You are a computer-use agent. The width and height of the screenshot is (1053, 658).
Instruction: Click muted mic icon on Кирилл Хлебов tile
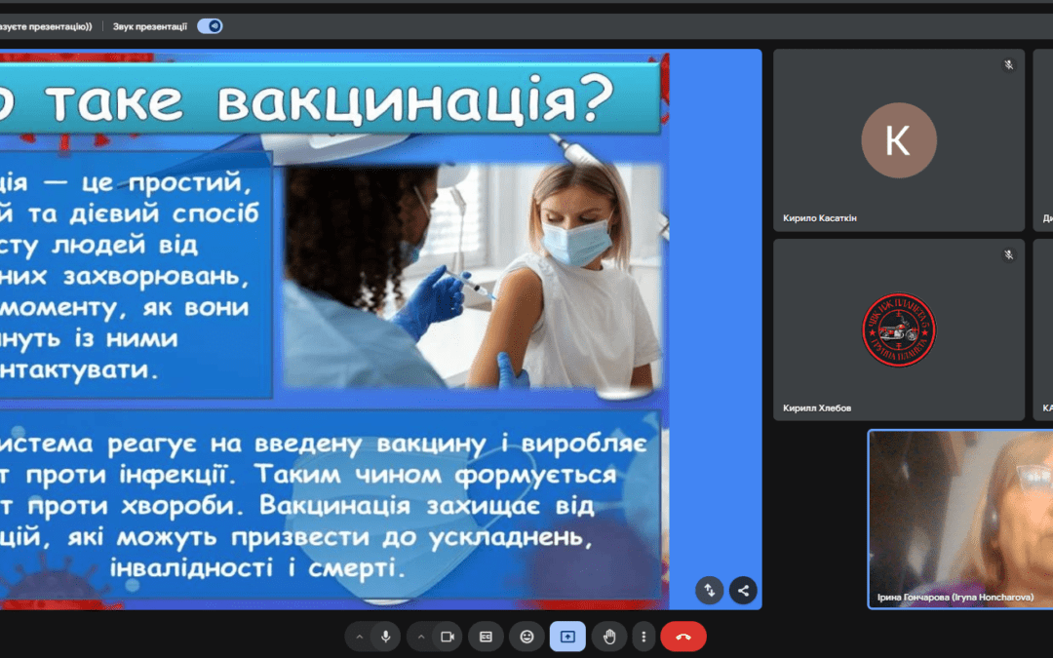[1009, 255]
